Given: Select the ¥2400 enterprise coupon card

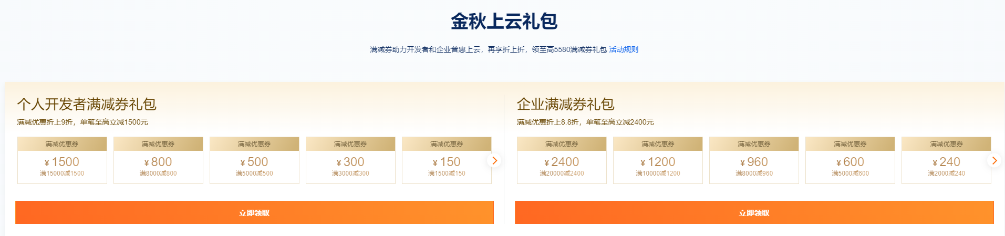Looking at the screenshot, I should [x=562, y=161].
